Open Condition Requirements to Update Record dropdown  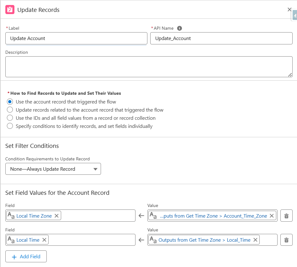pos(53,169)
